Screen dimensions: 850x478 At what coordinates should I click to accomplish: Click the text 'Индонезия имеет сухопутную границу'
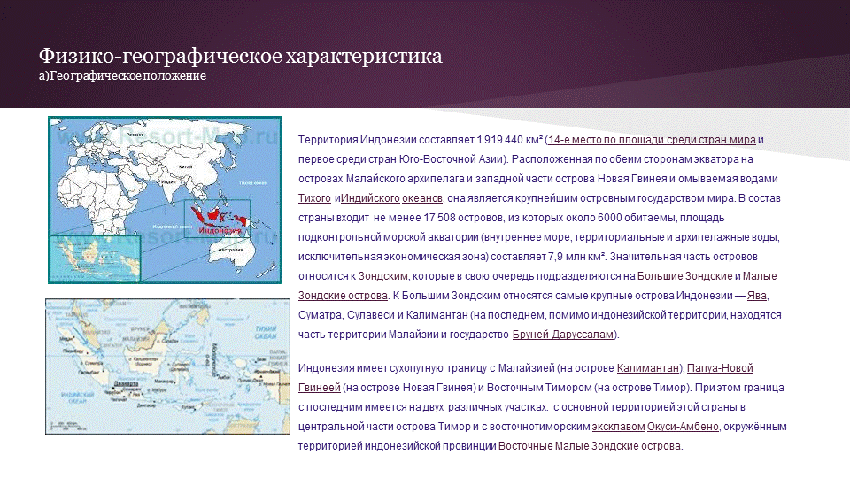pyautogui.click(x=392, y=368)
